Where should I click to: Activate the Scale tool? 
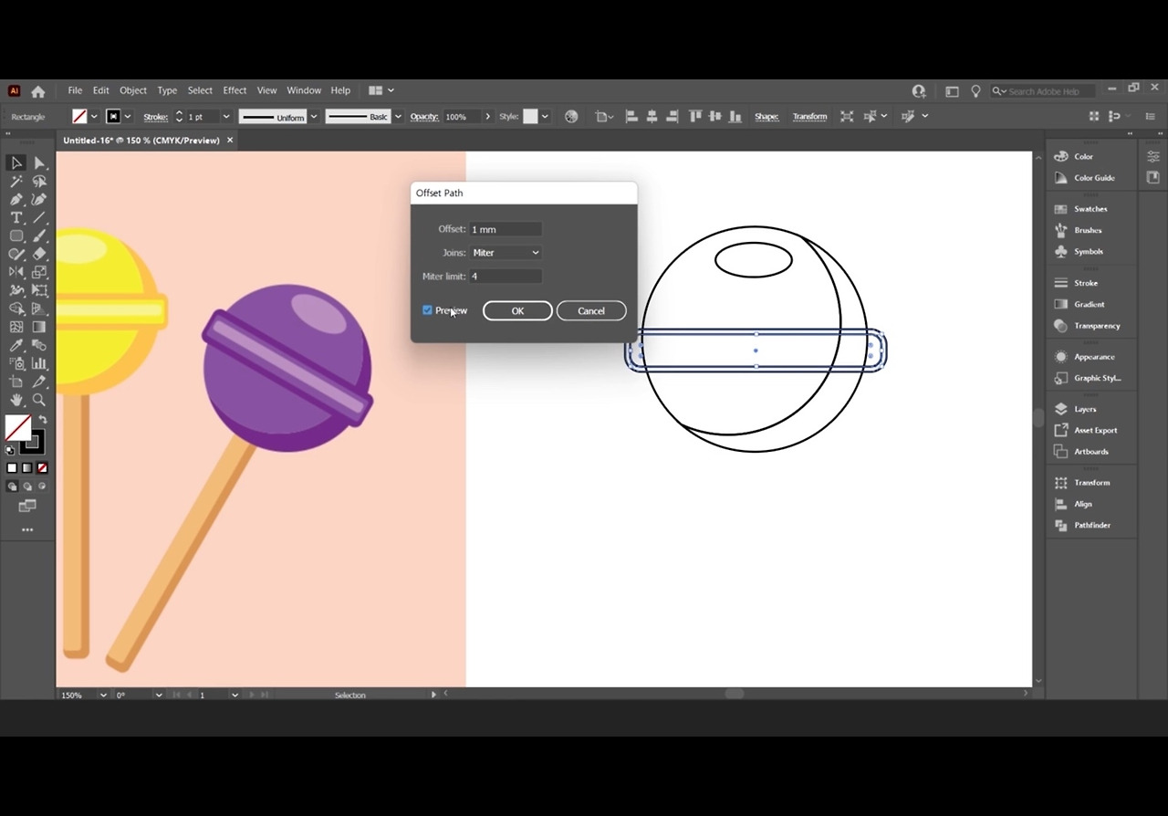point(39,272)
